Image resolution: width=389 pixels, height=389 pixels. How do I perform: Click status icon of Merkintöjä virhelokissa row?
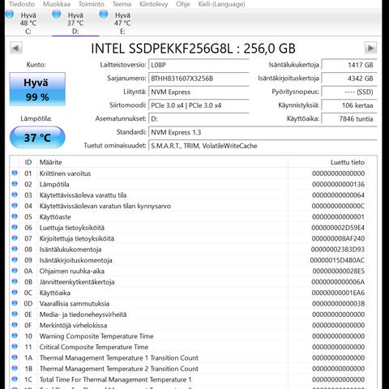[x=15, y=325]
